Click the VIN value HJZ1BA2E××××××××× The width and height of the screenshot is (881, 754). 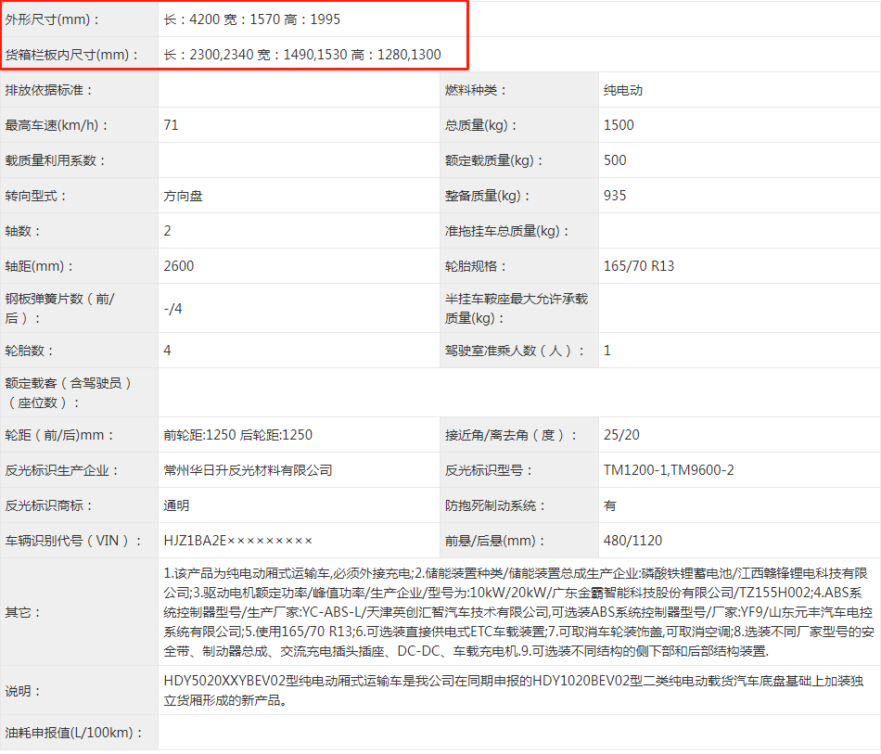(238, 541)
